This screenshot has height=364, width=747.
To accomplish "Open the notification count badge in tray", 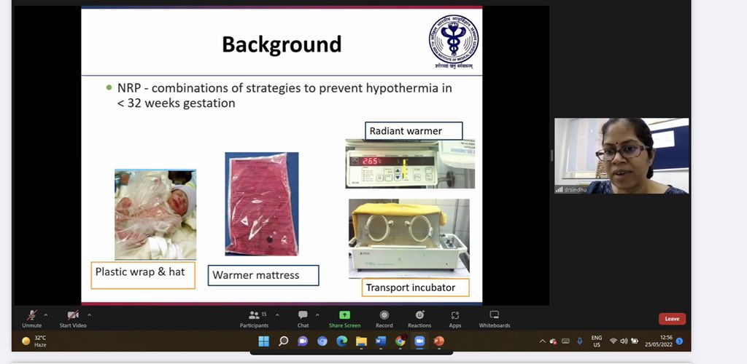I will pos(679,341).
